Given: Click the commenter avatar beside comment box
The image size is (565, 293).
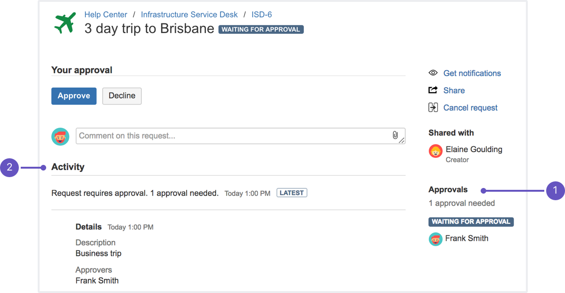Looking at the screenshot, I should (60, 137).
